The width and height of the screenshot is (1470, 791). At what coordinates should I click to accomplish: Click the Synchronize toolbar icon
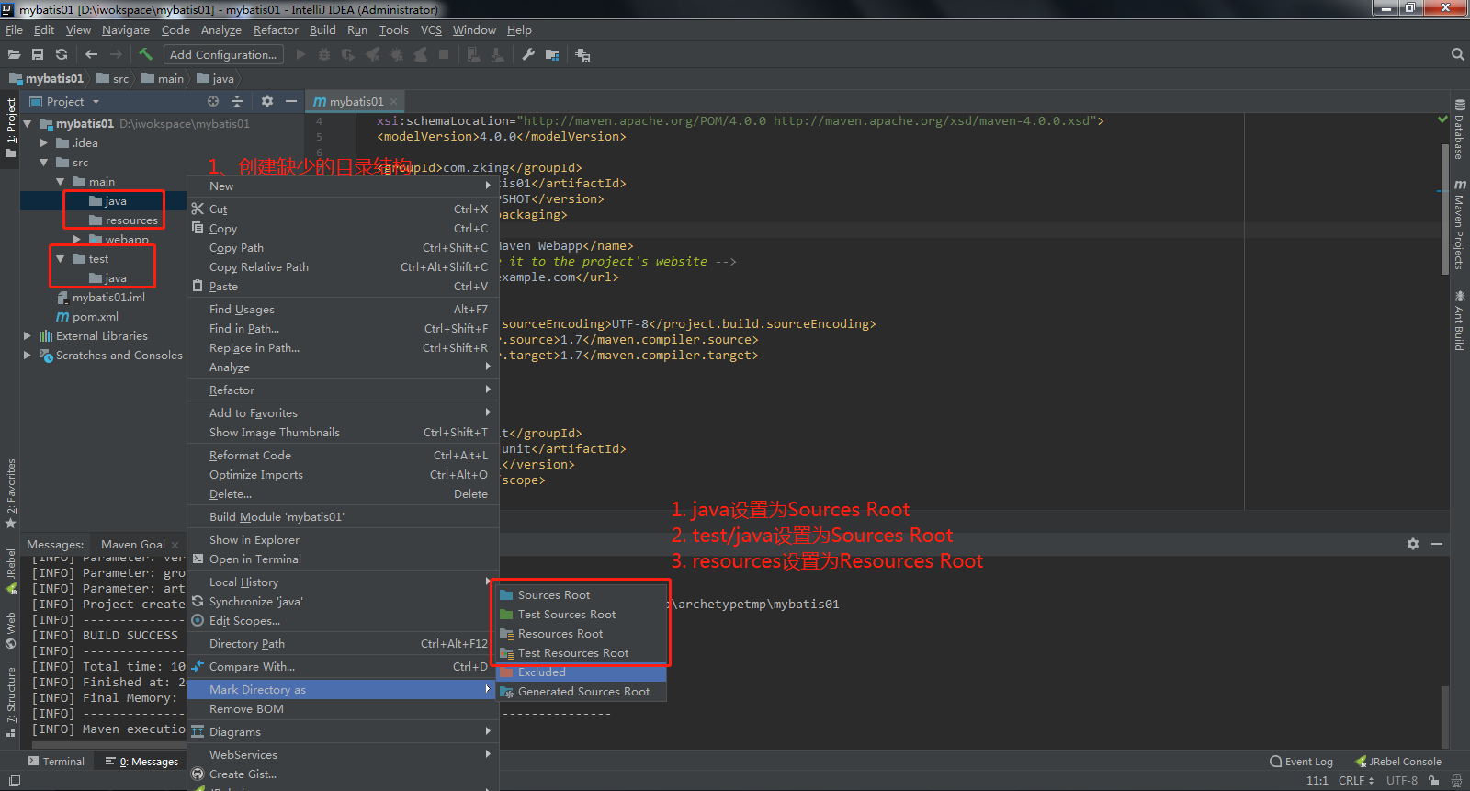point(62,55)
